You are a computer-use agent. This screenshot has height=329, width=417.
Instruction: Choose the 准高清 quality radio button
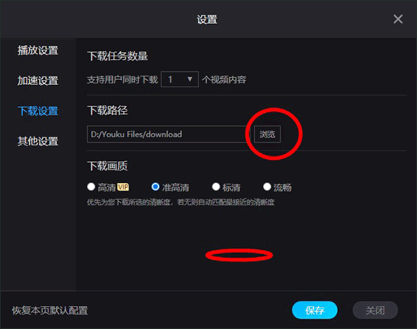pyautogui.click(x=155, y=186)
